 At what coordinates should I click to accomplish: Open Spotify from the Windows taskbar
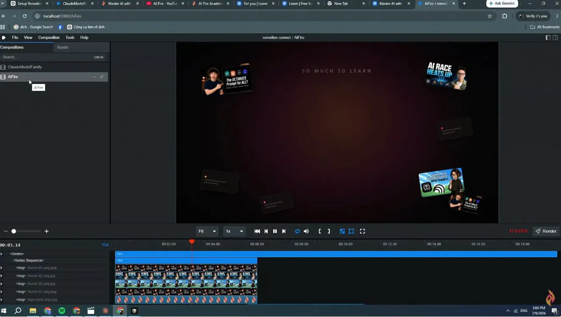pos(62,311)
